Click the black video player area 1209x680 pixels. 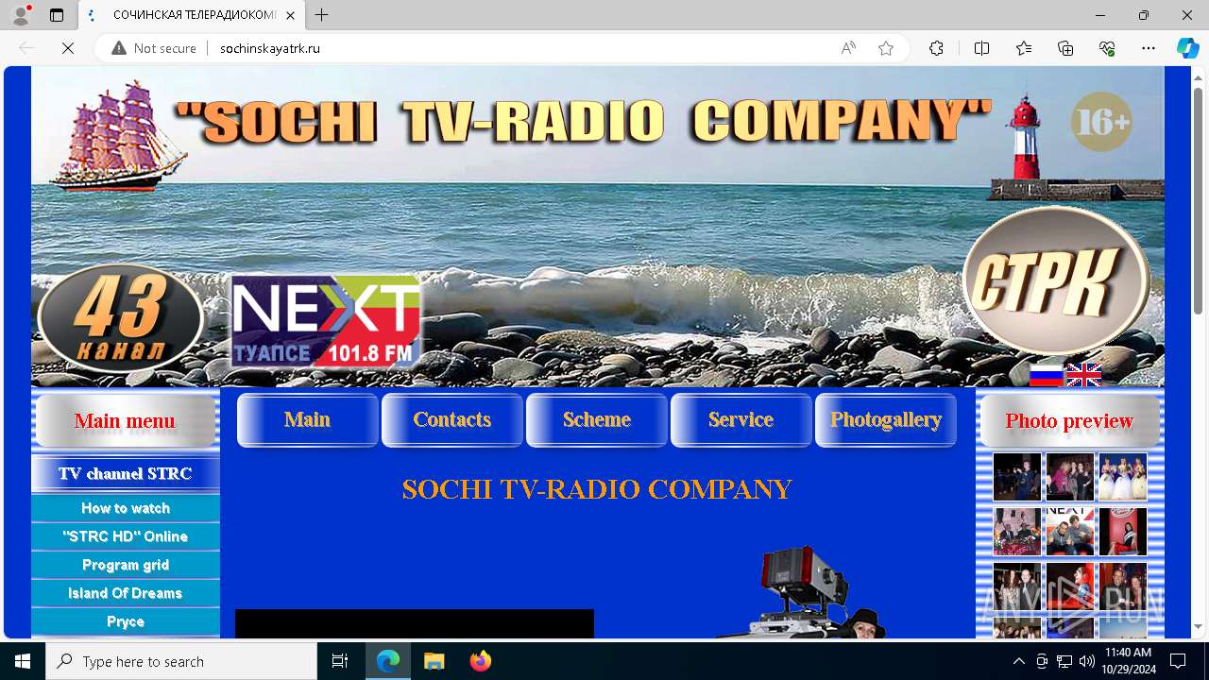pyautogui.click(x=415, y=624)
